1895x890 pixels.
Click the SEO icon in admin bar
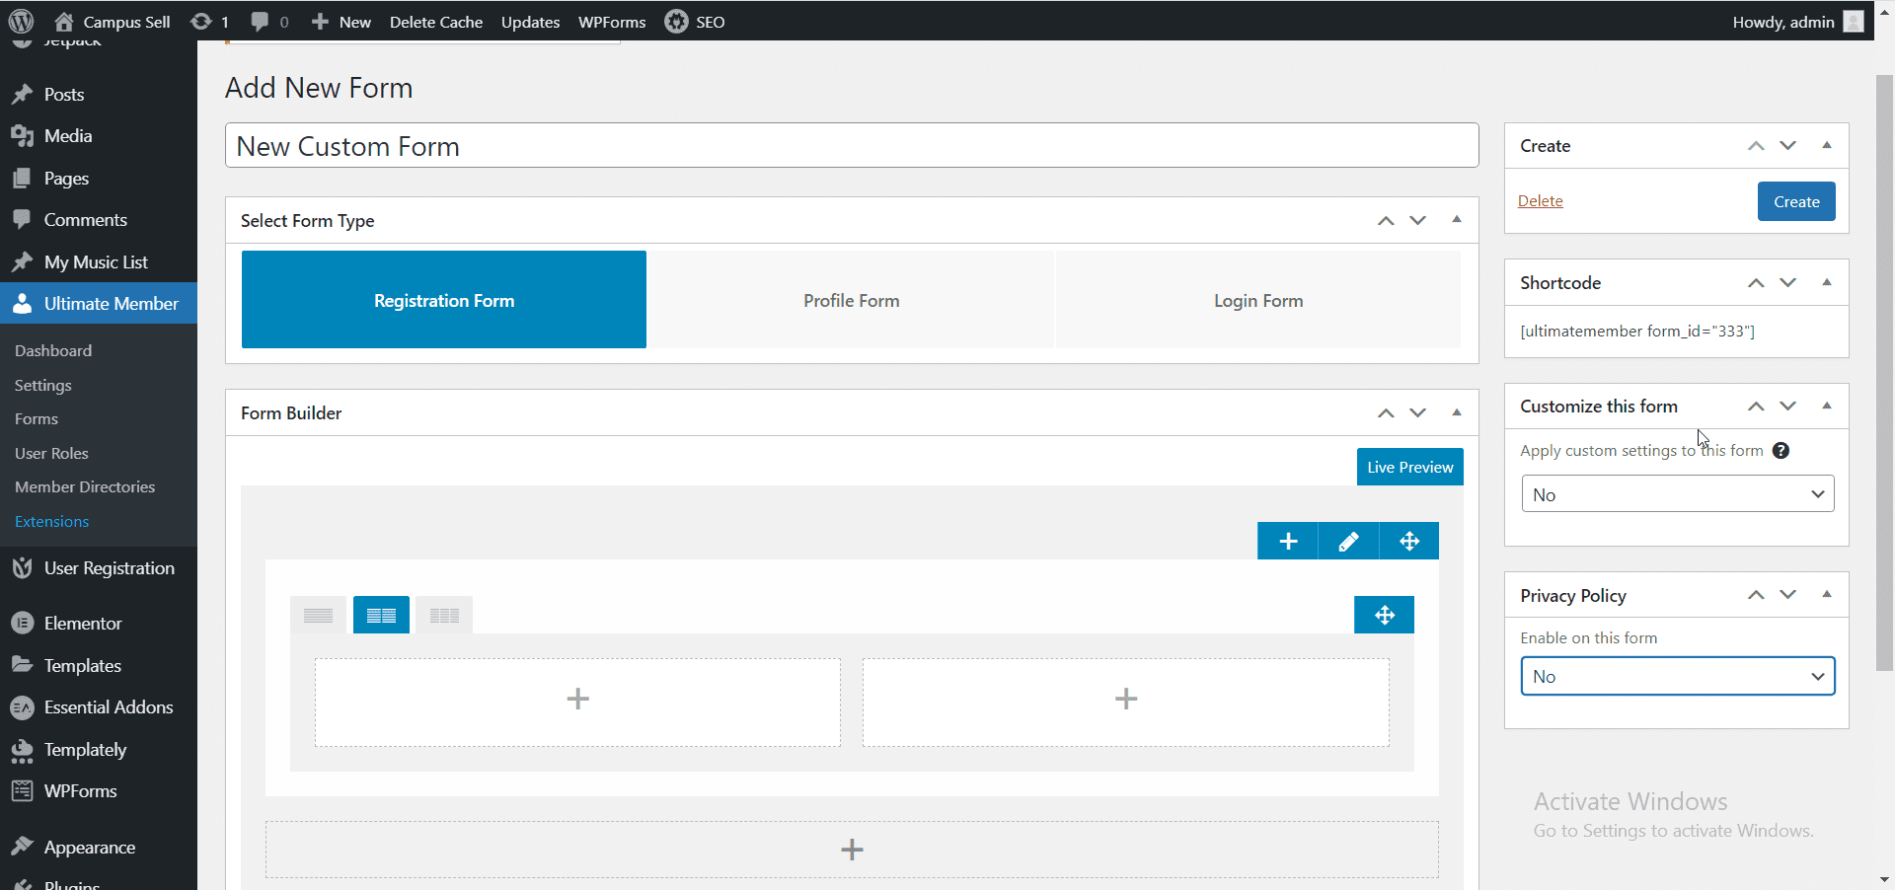676,22
